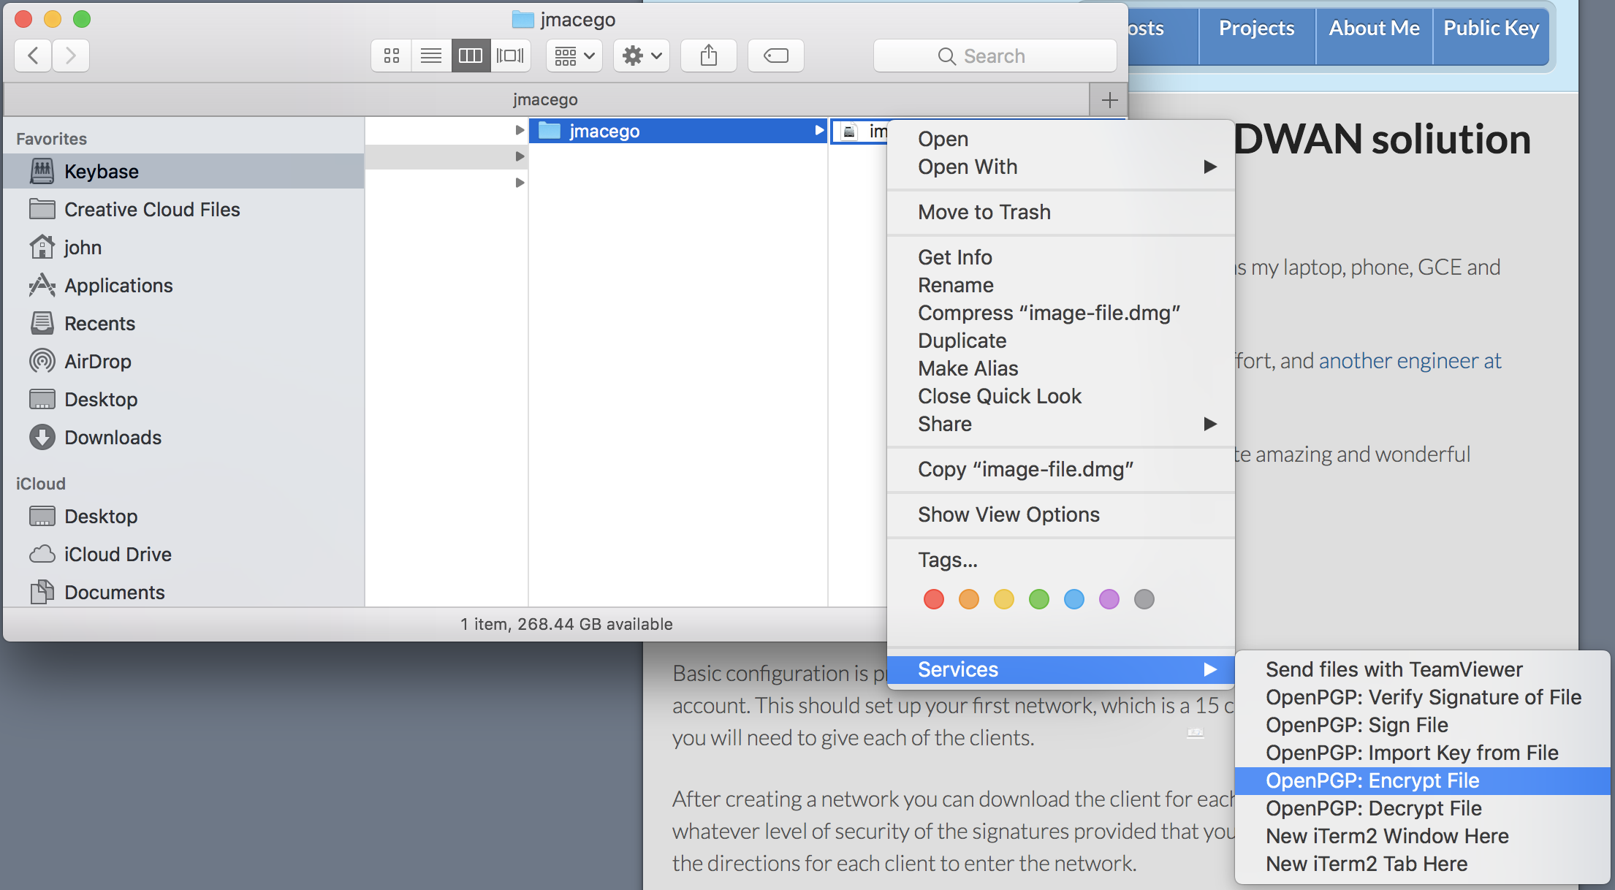Switch Finder to cover flow view
The image size is (1615, 890).
pyautogui.click(x=510, y=56)
